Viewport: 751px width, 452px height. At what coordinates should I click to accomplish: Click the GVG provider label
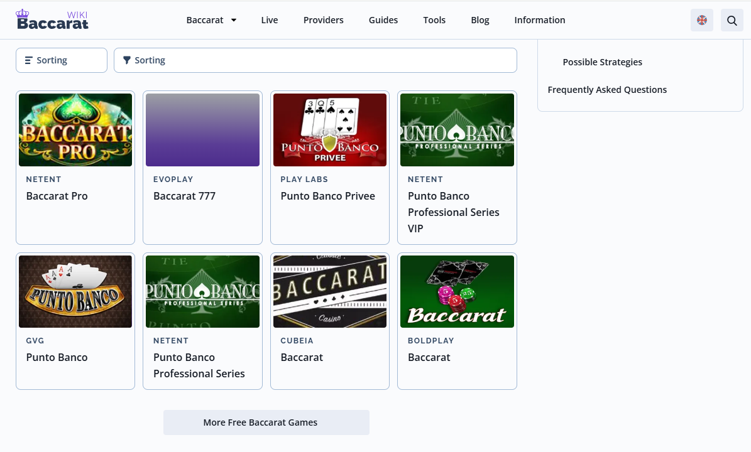coord(35,340)
